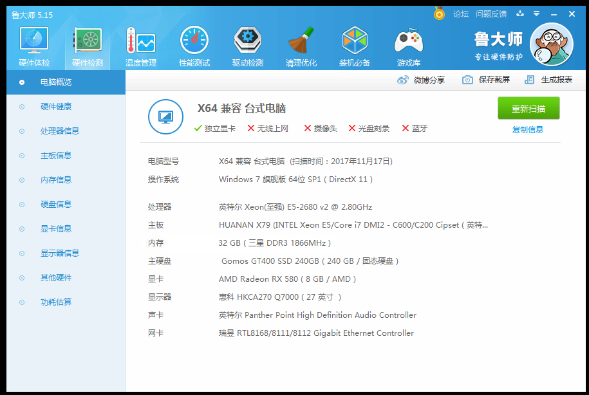This screenshot has width=589, height=395.
Task: Click the 复制信息 copy info link
Action: [528, 129]
